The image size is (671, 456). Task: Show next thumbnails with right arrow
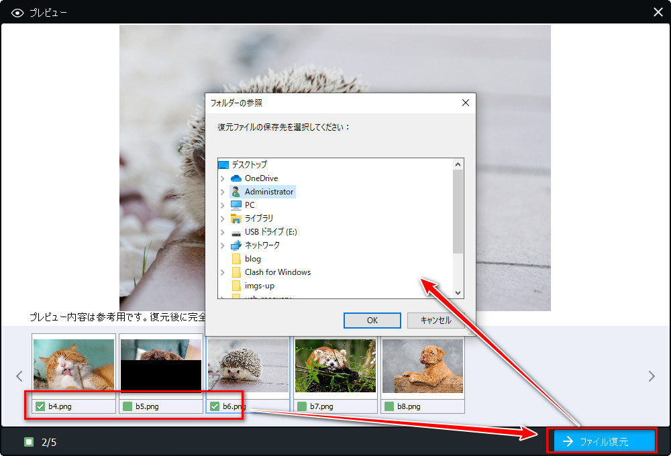[x=652, y=376]
